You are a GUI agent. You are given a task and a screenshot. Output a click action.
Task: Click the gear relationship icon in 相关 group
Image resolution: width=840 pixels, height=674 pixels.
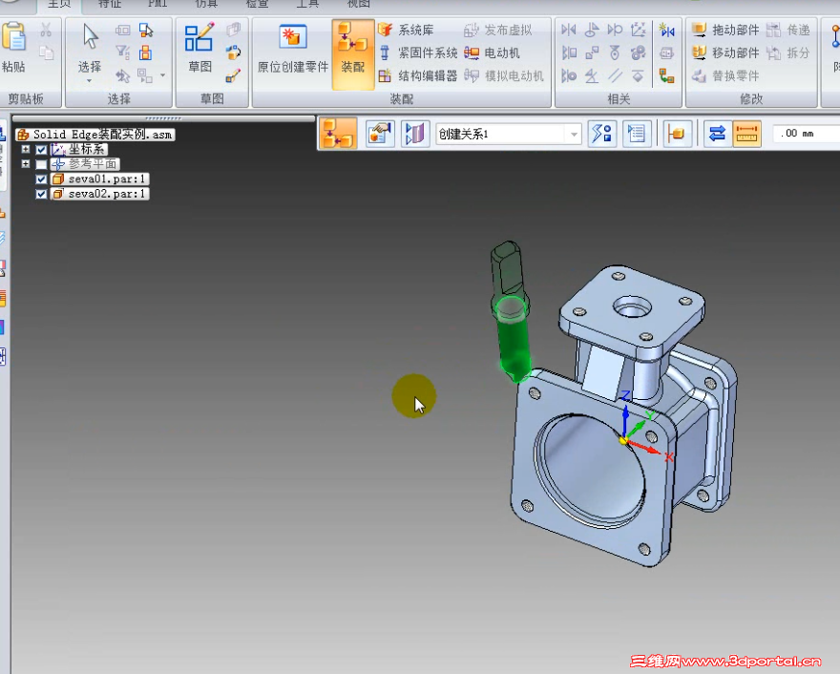tap(638, 53)
